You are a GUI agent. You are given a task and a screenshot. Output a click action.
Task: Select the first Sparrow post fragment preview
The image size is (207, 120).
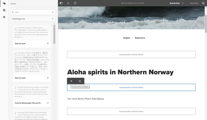[32, 32]
